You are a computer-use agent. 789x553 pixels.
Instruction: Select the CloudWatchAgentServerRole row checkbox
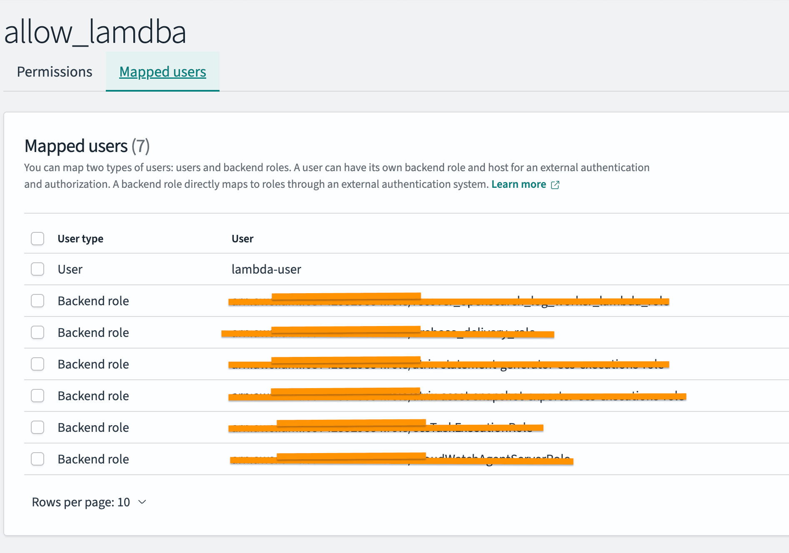tap(37, 459)
